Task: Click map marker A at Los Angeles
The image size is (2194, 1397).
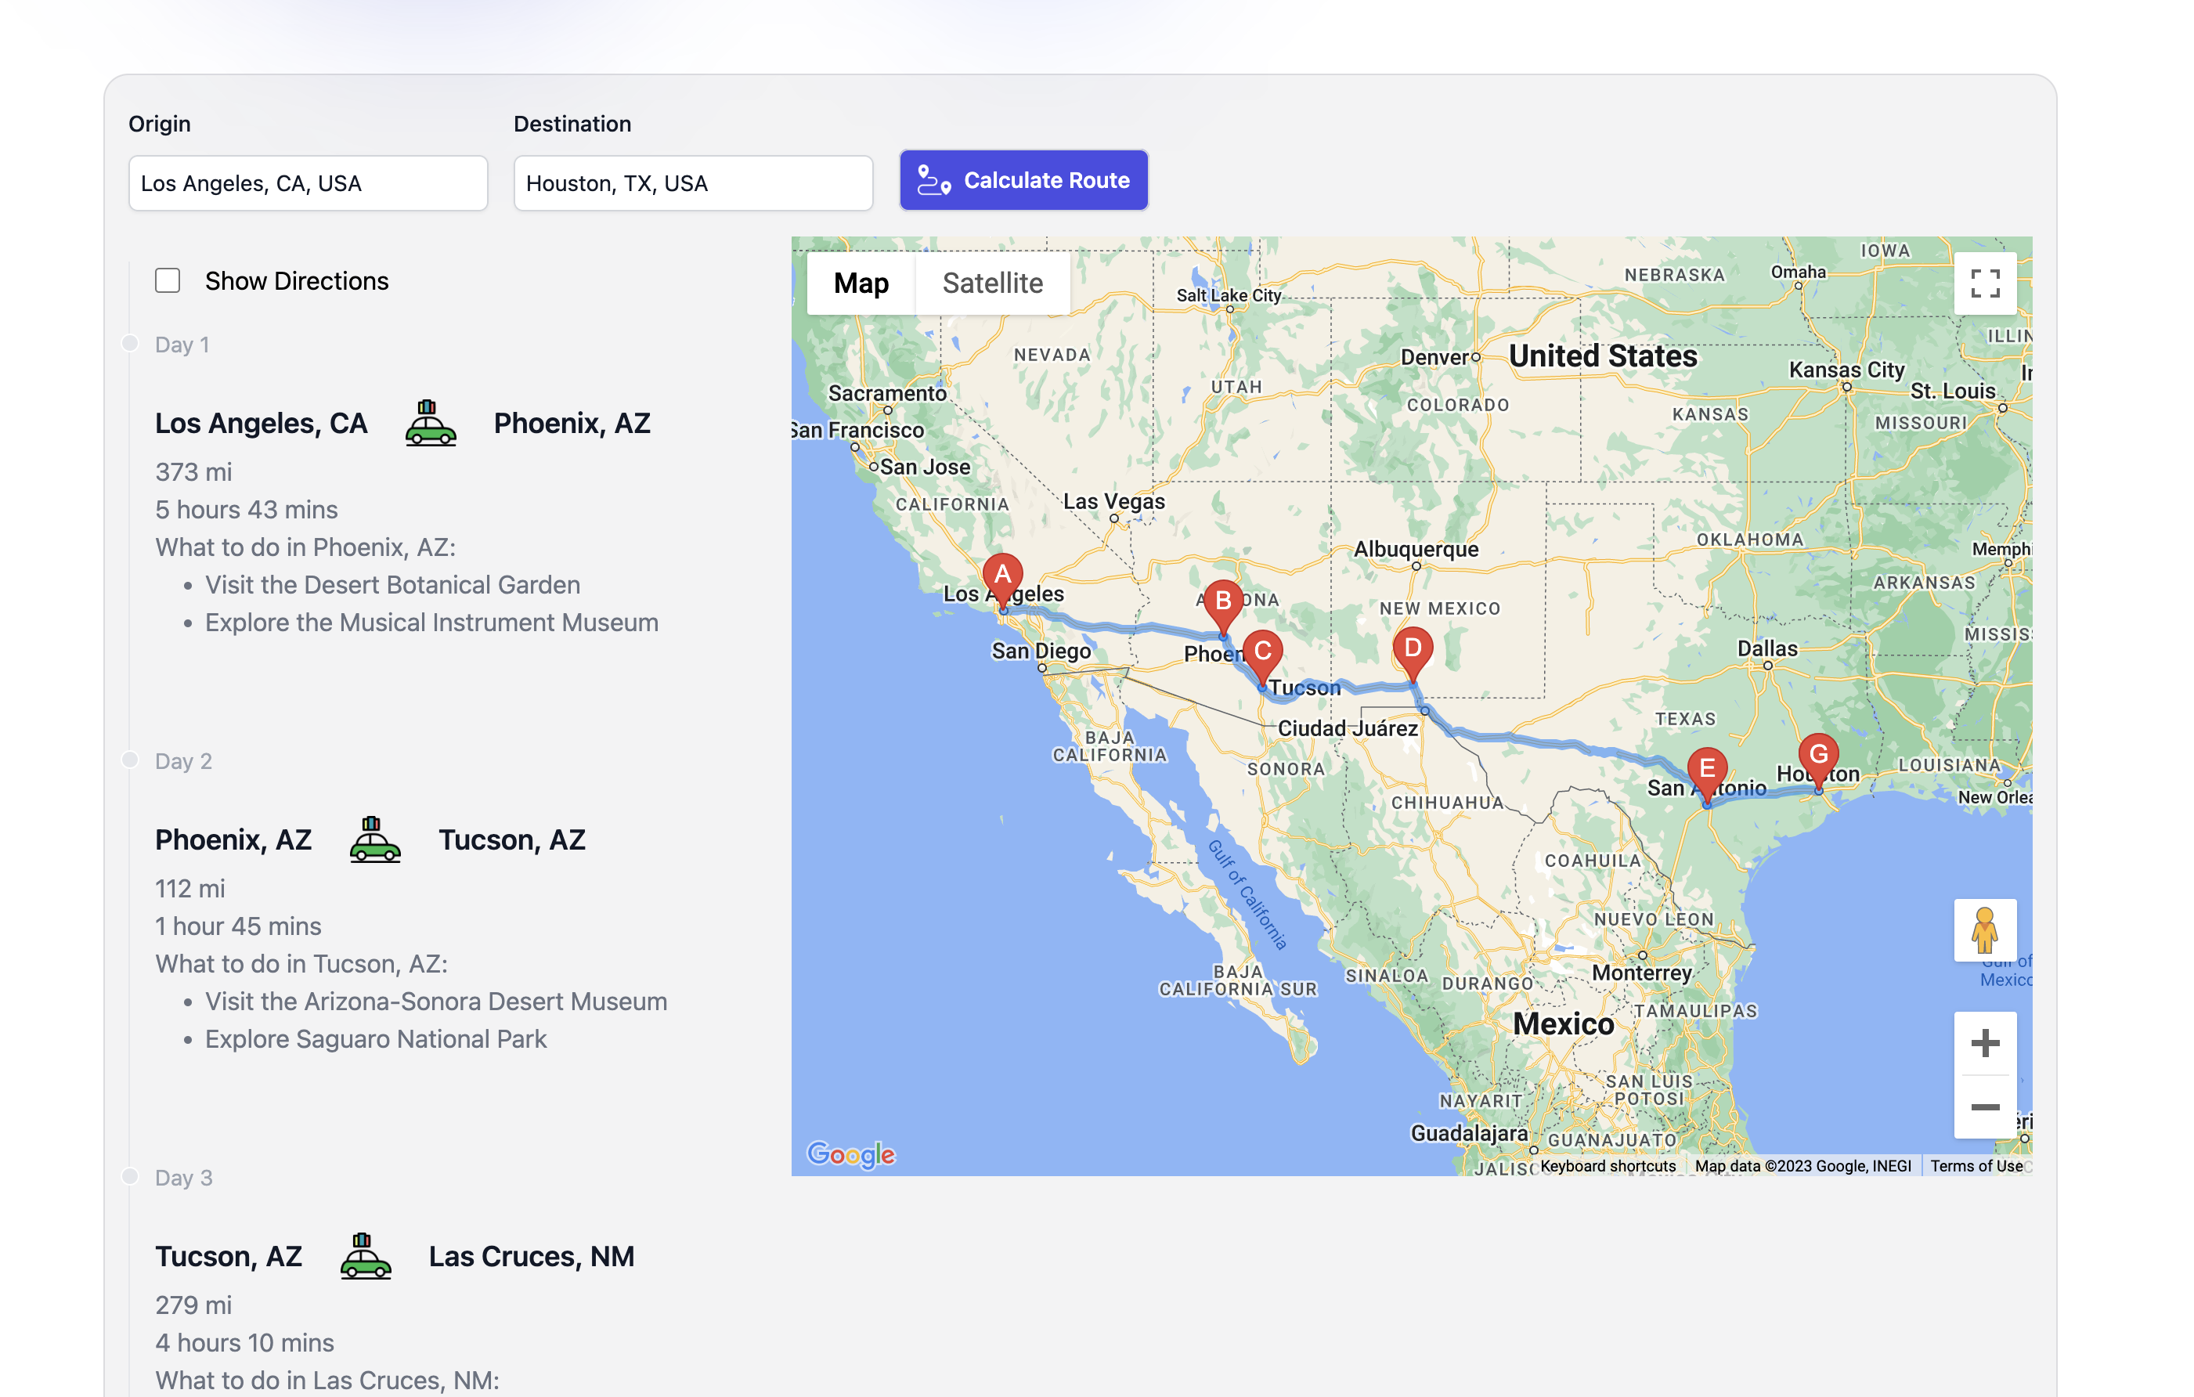Action: click(1002, 580)
